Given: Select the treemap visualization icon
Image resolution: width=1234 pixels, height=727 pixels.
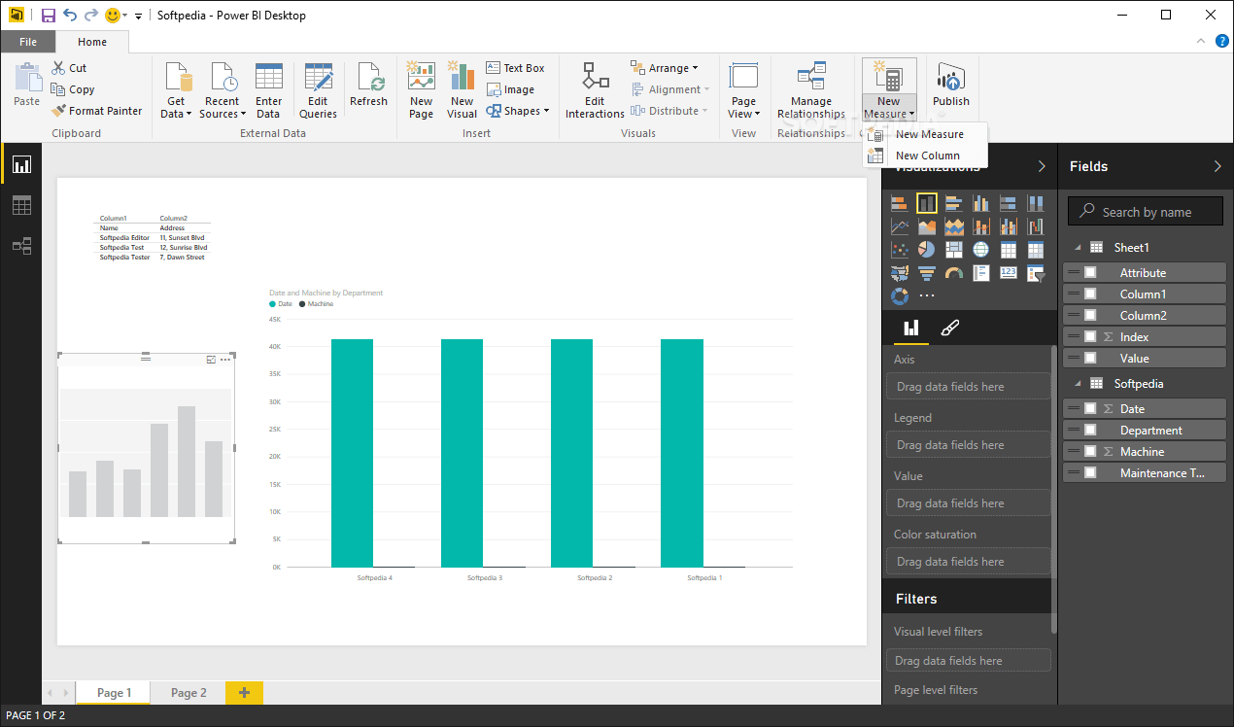Looking at the screenshot, I should (x=954, y=249).
